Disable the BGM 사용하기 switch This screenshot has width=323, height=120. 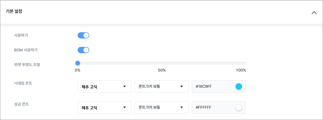pyautogui.click(x=83, y=50)
